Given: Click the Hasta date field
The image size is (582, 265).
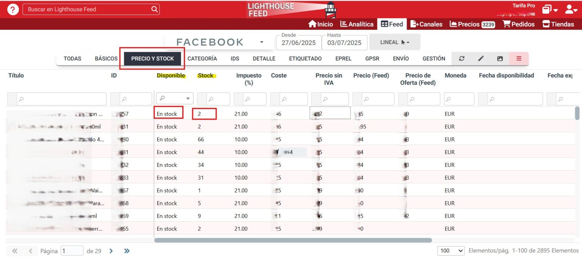Looking at the screenshot, I should coord(344,43).
